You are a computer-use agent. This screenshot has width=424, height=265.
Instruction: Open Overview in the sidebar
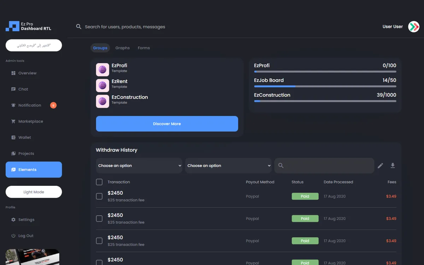(x=34, y=73)
